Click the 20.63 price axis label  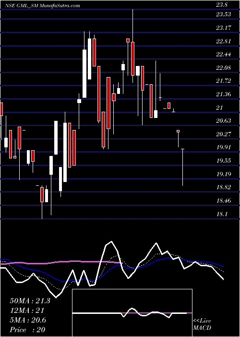pos(224,120)
